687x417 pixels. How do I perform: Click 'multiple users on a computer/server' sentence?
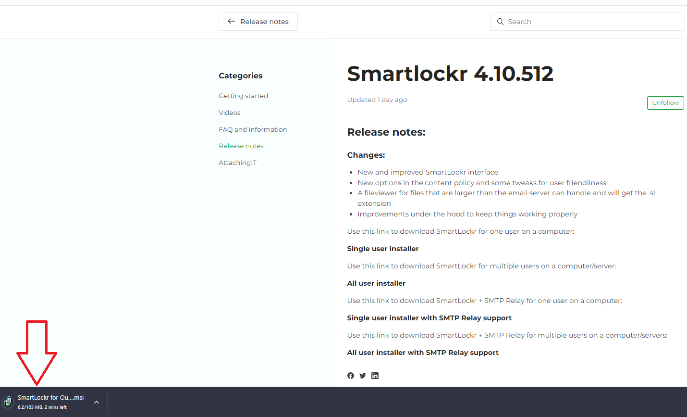click(481, 266)
